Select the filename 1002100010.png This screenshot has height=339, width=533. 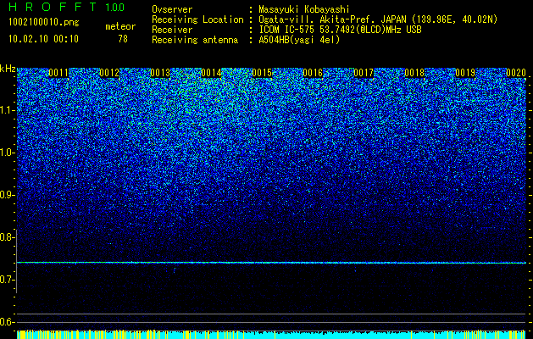(44, 23)
